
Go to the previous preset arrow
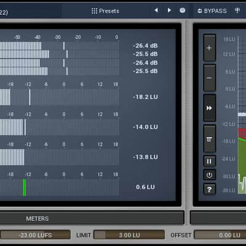[x=156, y=10]
